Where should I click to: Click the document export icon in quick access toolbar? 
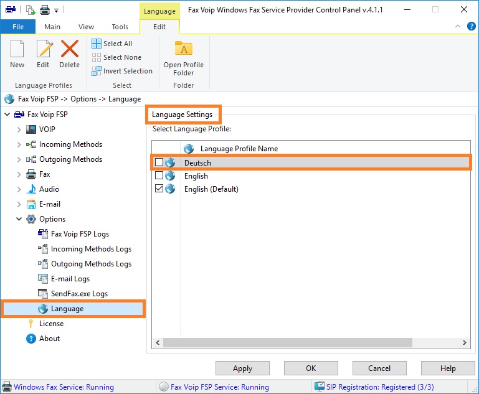[x=31, y=10]
